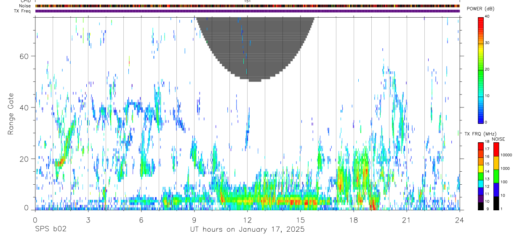Viewport: 517px width, 238px height.
Task: Click the 24 tick on the UT hours axis
Action: click(460, 220)
